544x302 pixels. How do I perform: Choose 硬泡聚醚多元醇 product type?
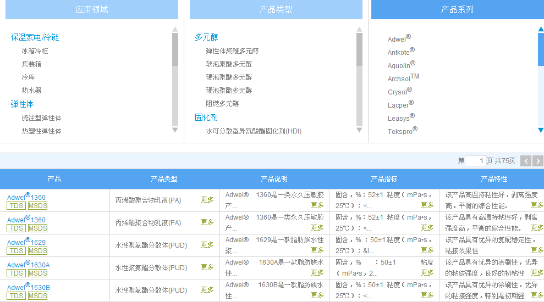(229, 77)
